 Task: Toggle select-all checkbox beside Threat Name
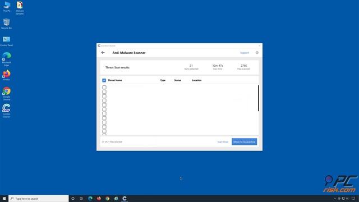click(104, 80)
